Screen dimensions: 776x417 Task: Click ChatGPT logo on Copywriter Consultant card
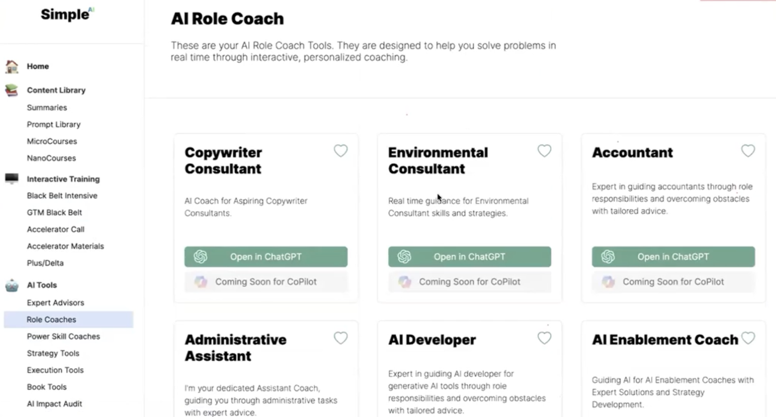201,256
